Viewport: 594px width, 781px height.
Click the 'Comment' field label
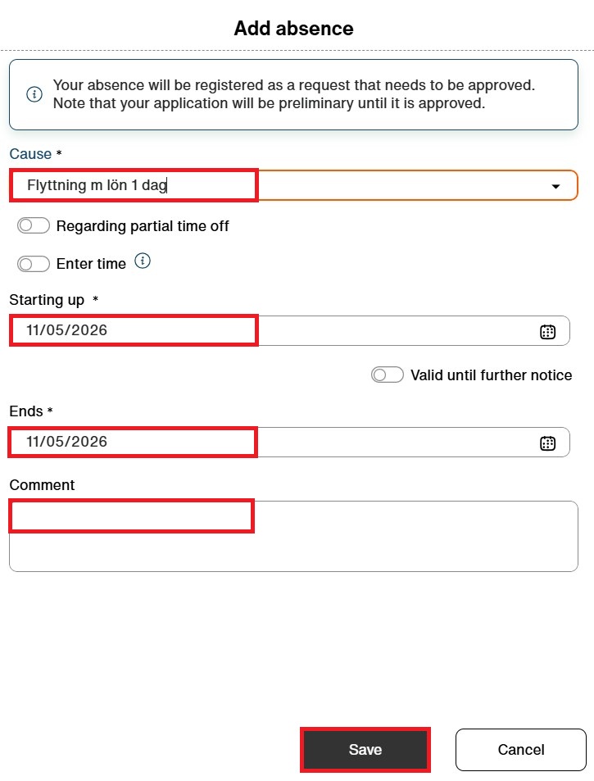pyautogui.click(x=42, y=485)
